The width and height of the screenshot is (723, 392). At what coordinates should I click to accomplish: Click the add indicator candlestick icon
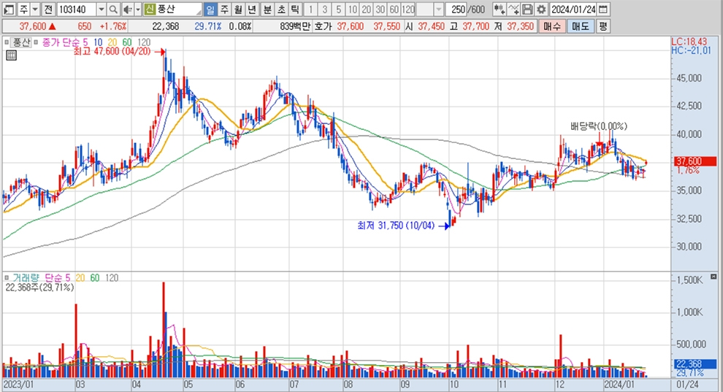click(500, 9)
